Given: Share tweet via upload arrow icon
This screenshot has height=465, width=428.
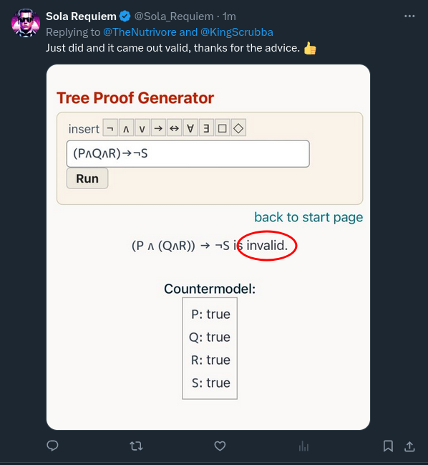Looking at the screenshot, I should [x=409, y=446].
